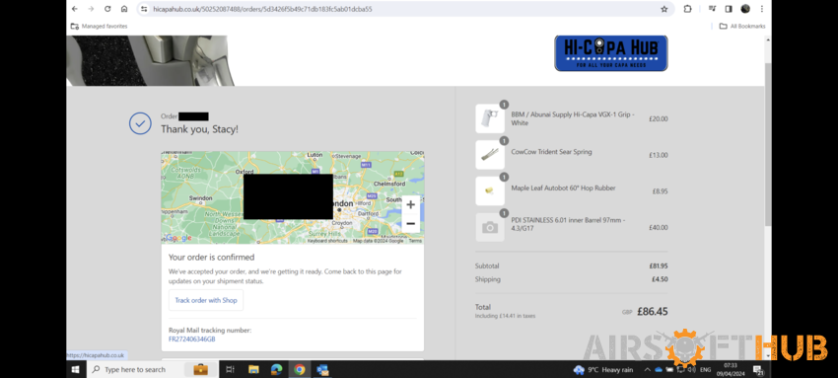The height and width of the screenshot is (378, 838).
Task: Zoom out on the map
Action: tap(410, 223)
